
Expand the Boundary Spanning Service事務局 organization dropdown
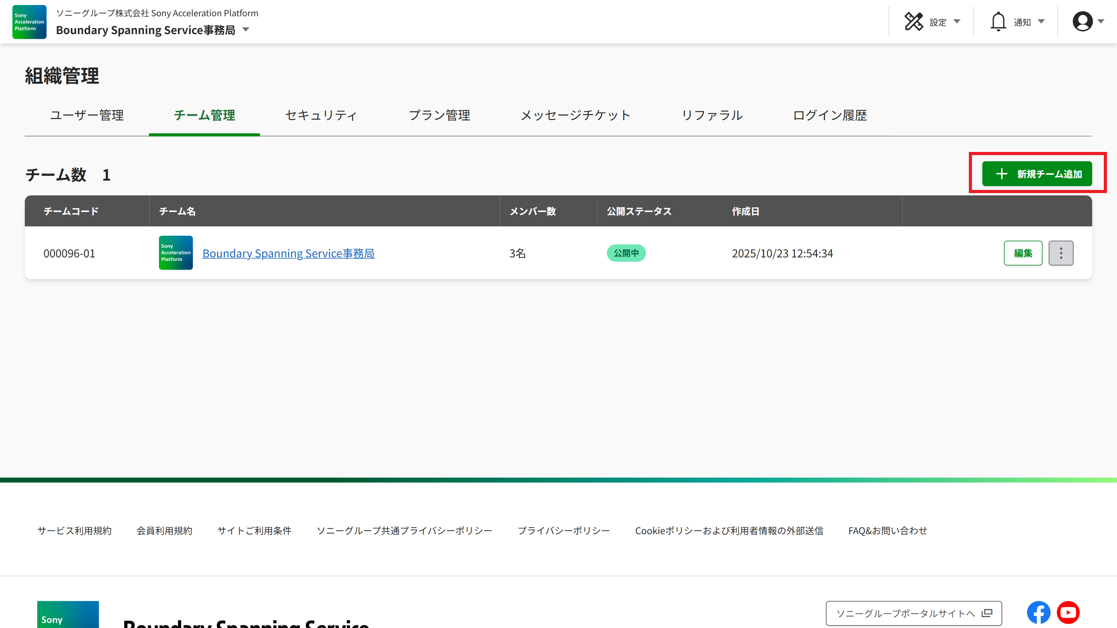pos(246,30)
